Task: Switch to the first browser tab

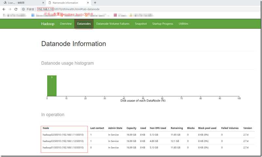Action: (23, 3)
